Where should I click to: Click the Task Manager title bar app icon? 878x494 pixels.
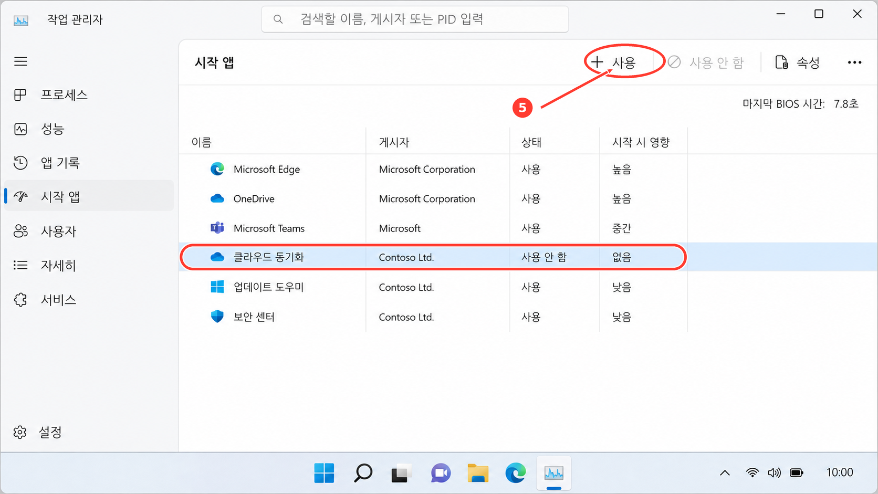coord(21,20)
